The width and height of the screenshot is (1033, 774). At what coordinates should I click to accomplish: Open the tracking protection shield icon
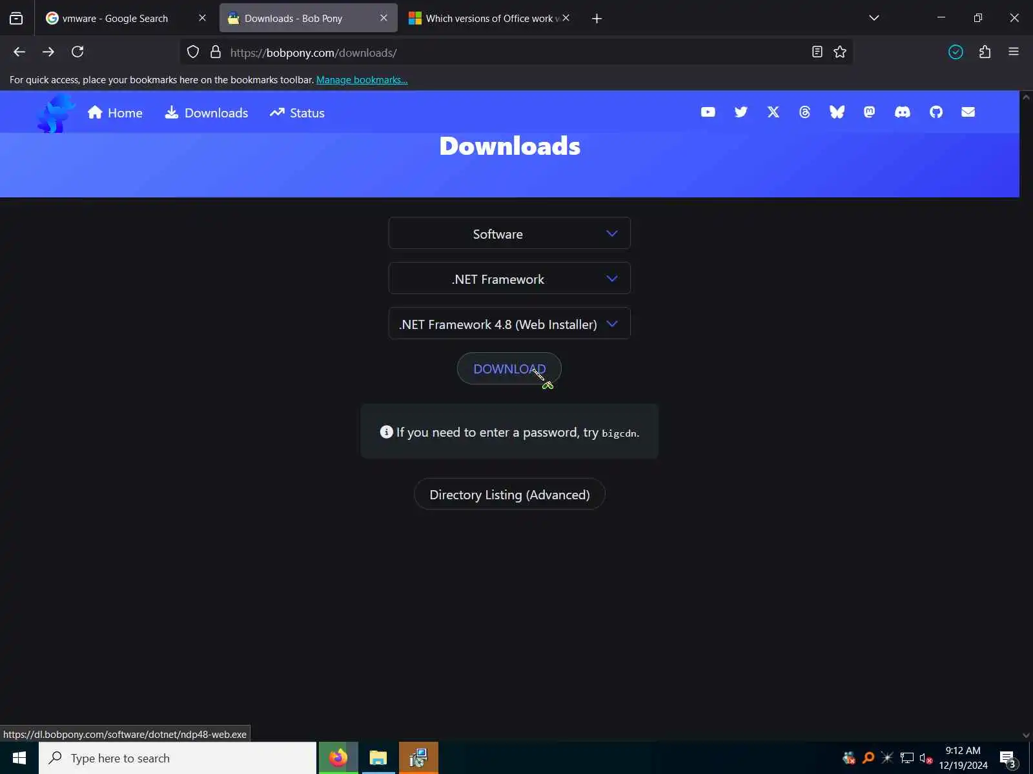tap(193, 52)
